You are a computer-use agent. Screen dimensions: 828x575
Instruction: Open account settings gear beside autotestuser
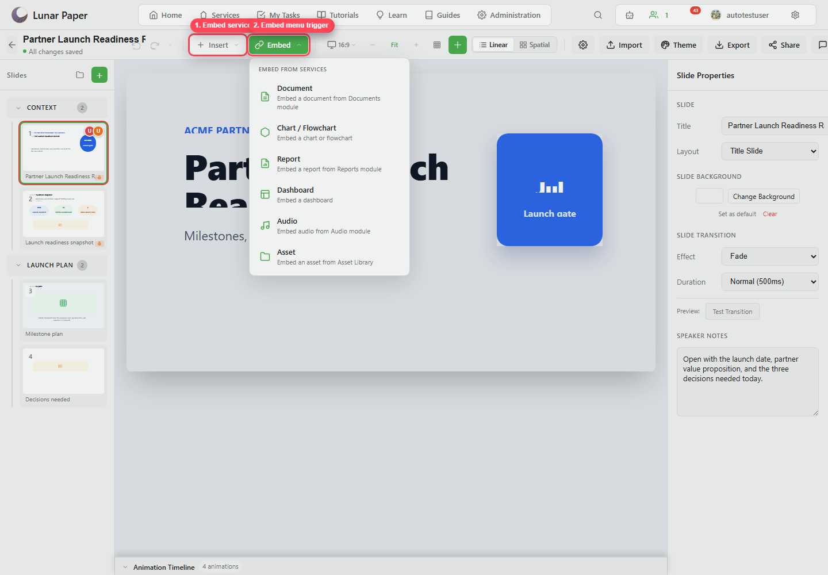(x=795, y=15)
